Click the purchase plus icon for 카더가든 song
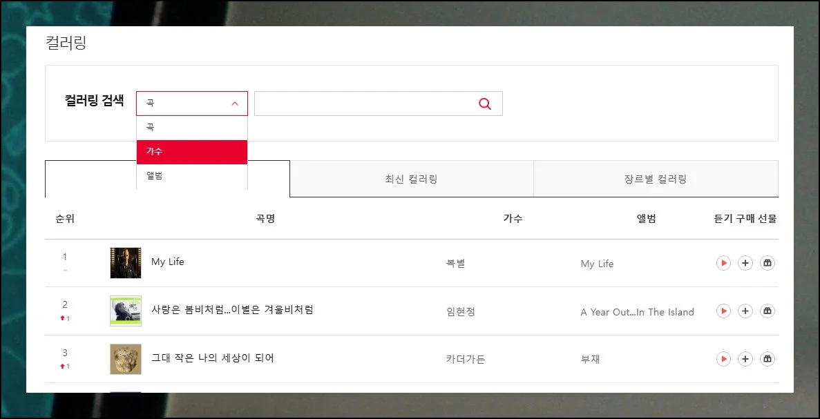 (x=745, y=359)
